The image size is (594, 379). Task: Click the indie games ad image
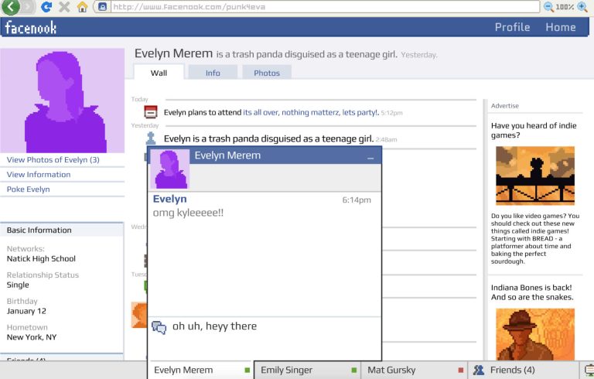tap(535, 176)
